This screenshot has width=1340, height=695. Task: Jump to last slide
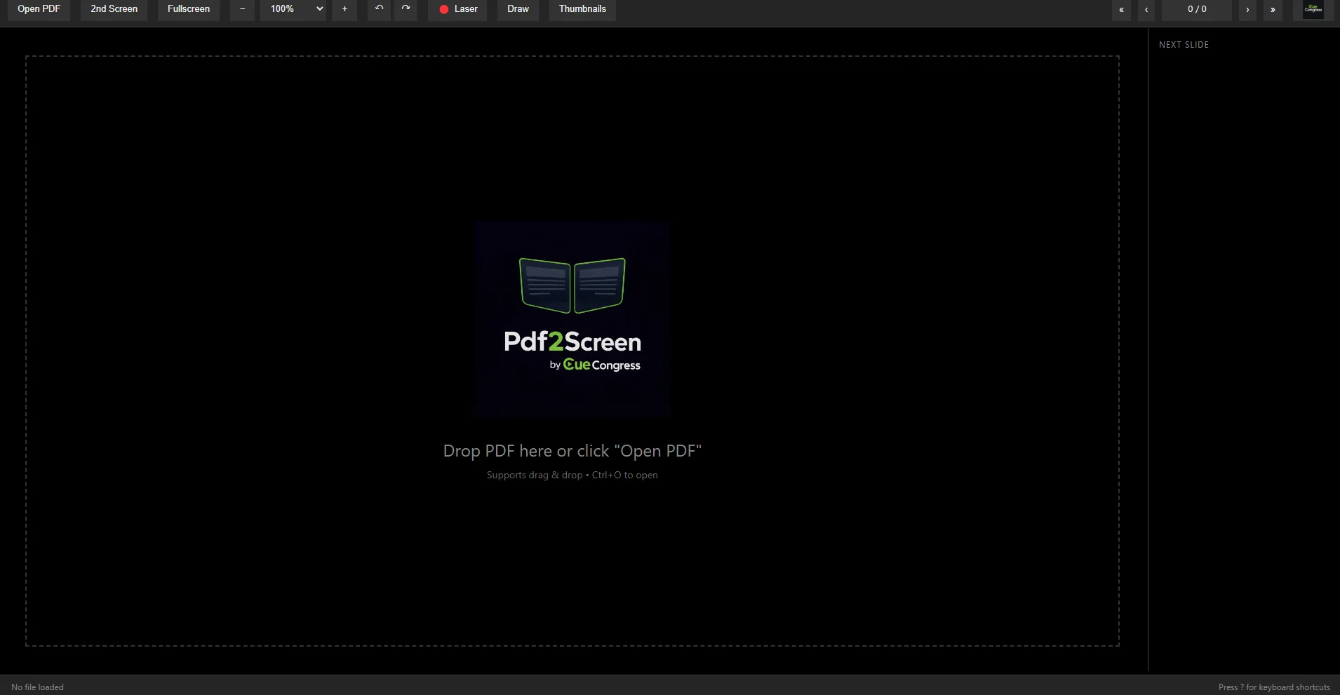(x=1273, y=10)
